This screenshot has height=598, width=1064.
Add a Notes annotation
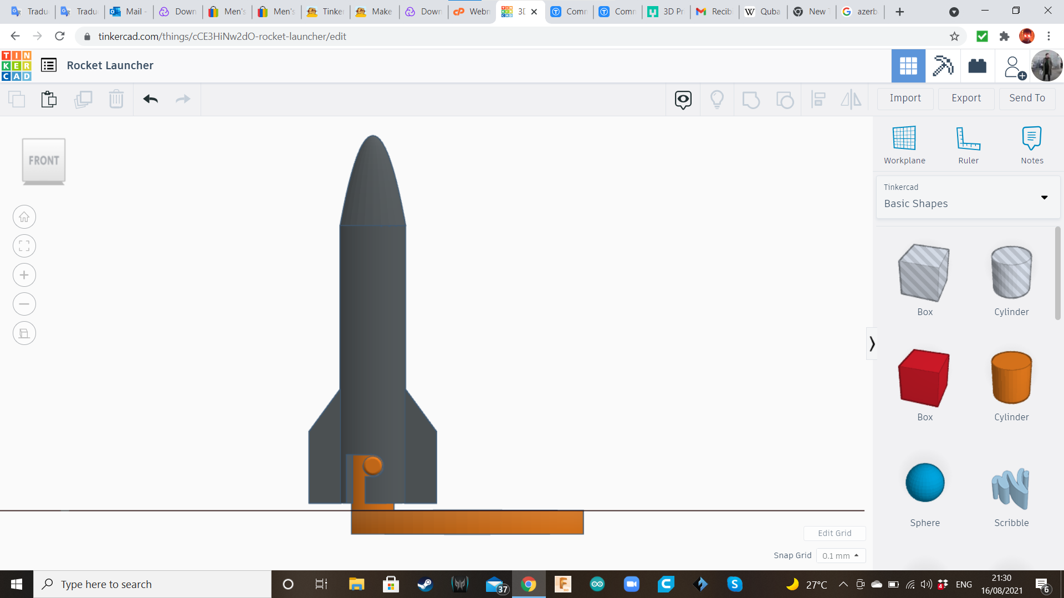click(x=1032, y=144)
